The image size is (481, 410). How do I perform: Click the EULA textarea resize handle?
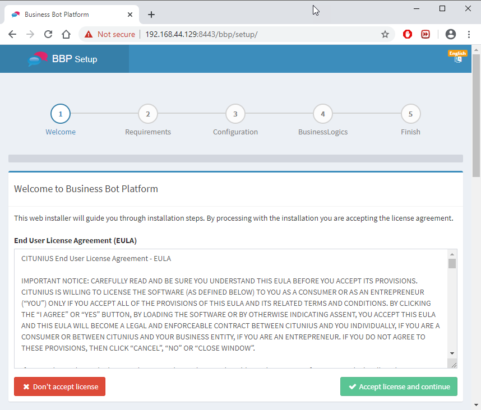[454, 365]
